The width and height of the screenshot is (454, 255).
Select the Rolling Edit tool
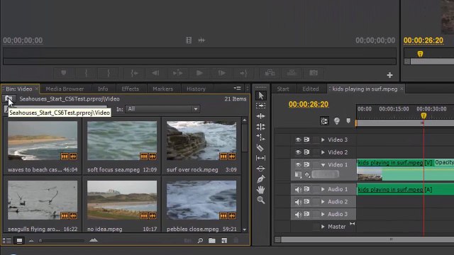260,127
